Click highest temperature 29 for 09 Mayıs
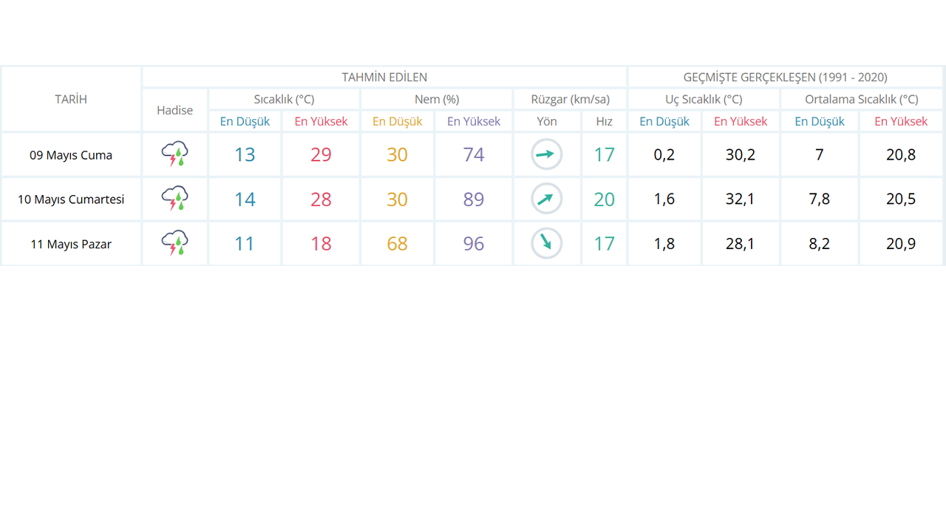This screenshot has width=946, height=532. (x=321, y=154)
